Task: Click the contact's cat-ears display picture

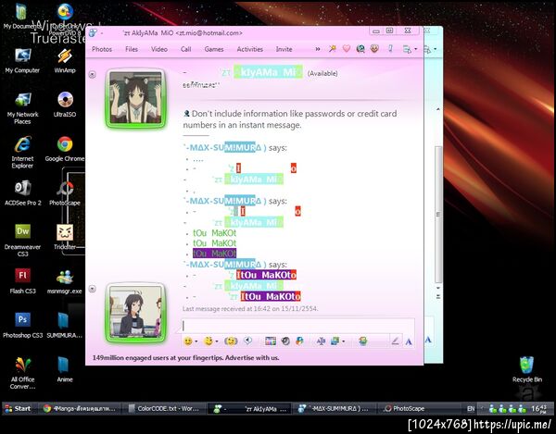Action: click(135, 98)
